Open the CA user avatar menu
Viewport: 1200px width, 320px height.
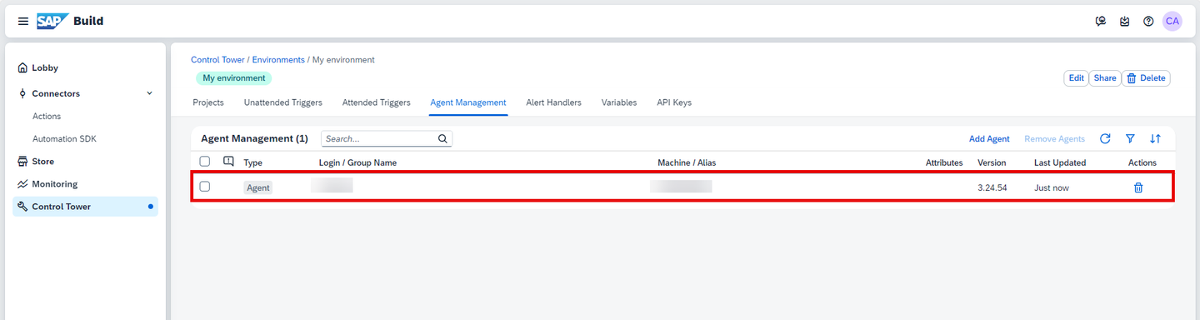coord(1172,22)
